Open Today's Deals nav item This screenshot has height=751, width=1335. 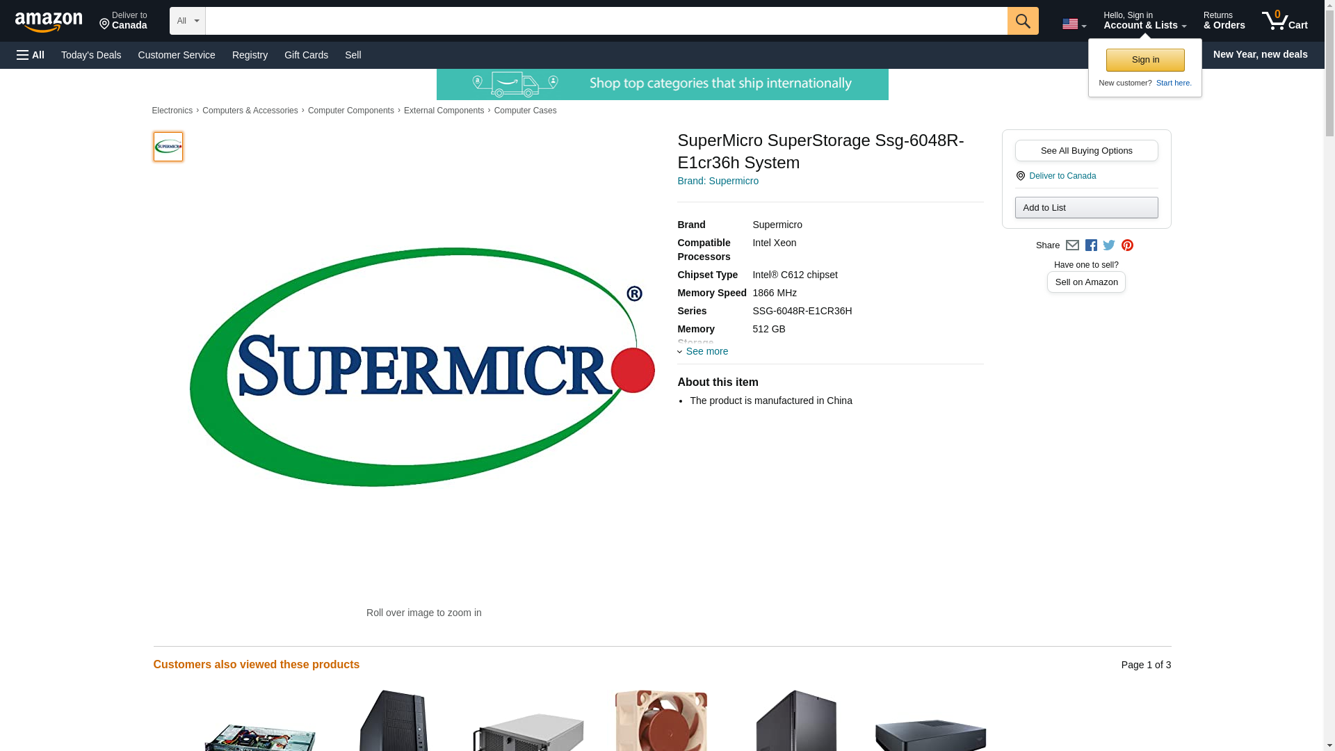pos(91,55)
